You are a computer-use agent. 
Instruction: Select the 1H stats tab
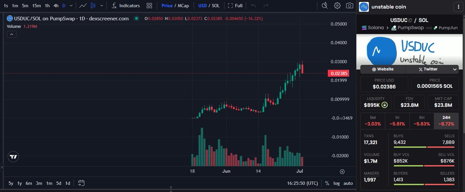397,121
